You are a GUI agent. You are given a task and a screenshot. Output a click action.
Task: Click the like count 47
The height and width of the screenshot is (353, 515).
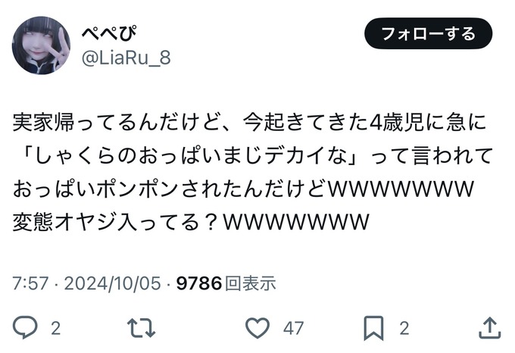pyautogui.click(x=293, y=328)
